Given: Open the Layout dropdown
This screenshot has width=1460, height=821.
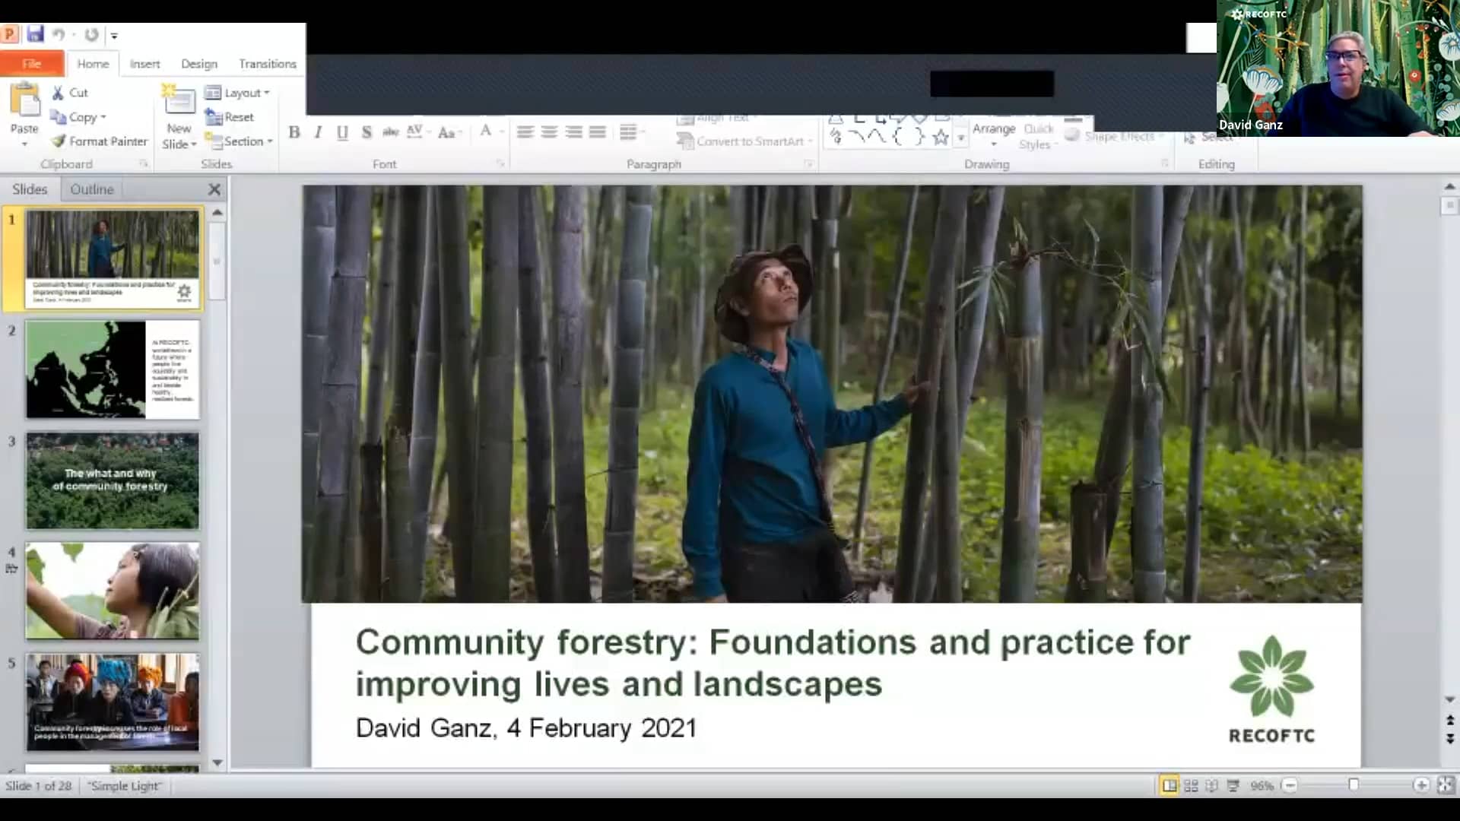Looking at the screenshot, I should [242, 92].
